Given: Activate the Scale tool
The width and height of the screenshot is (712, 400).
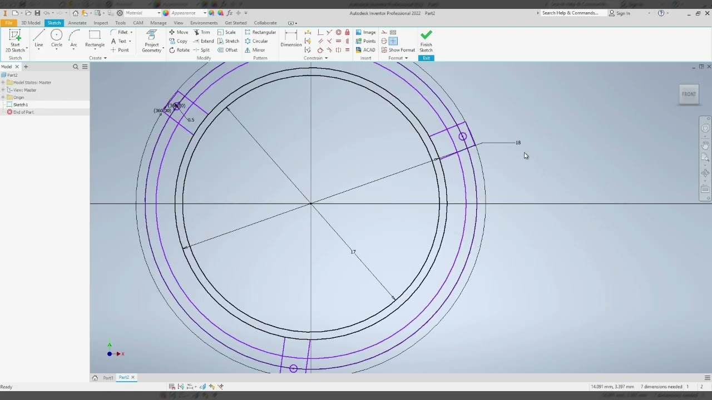Looking at the screenshot, I should pos(226,32).
